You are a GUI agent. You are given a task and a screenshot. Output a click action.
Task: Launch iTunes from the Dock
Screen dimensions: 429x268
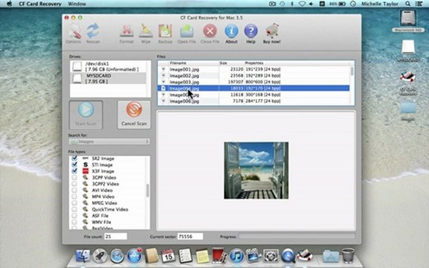pyautogui.click(x=237, y=256)
